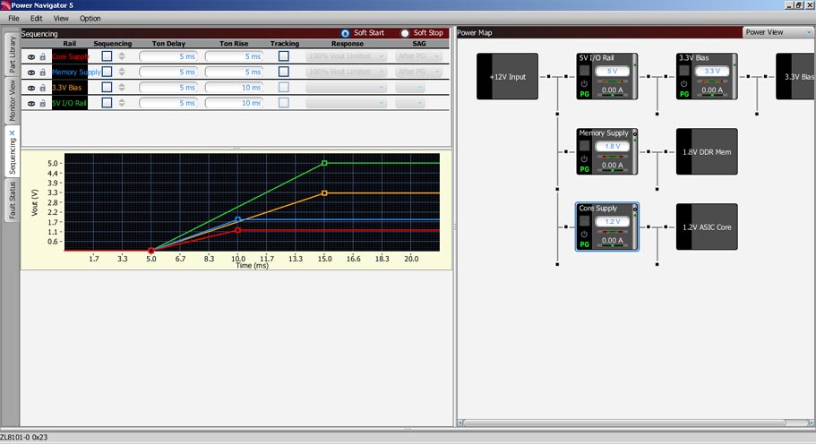Click lock icon for 3.3V Bias rail

click(x=43, y=88)
